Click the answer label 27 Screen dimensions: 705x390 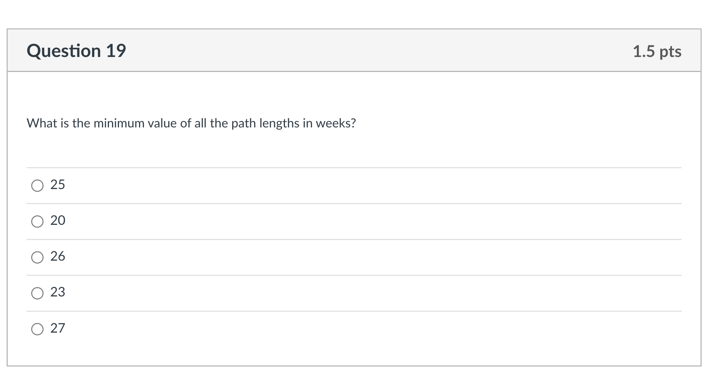click(58, 328)
